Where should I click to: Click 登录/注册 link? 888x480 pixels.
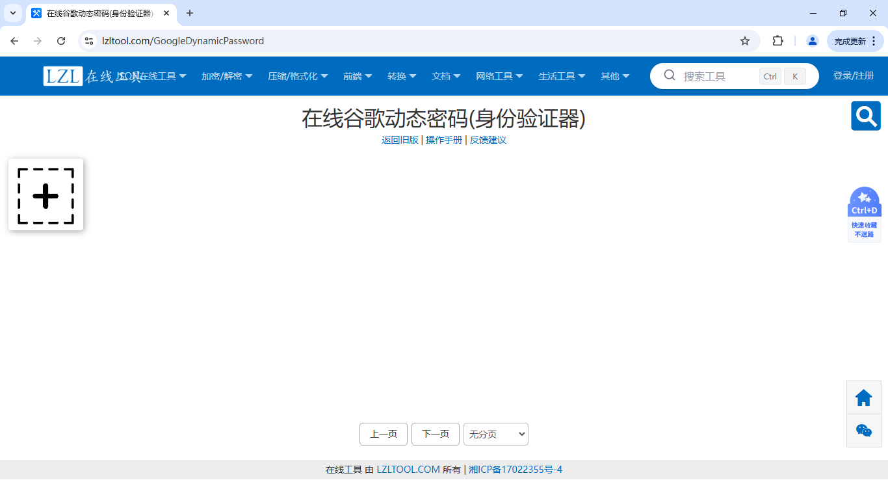[x=854, y=75]
